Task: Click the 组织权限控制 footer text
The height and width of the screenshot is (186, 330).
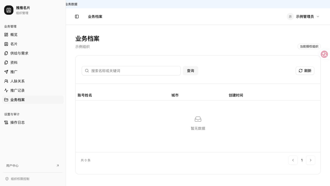Action: click(x=20, y=179)
